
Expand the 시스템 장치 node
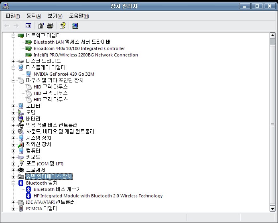point(13,138)
